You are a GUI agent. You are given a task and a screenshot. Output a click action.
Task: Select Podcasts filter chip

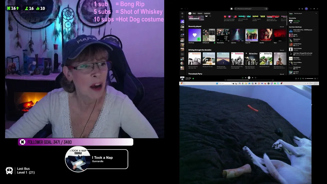tap(200, 13)
